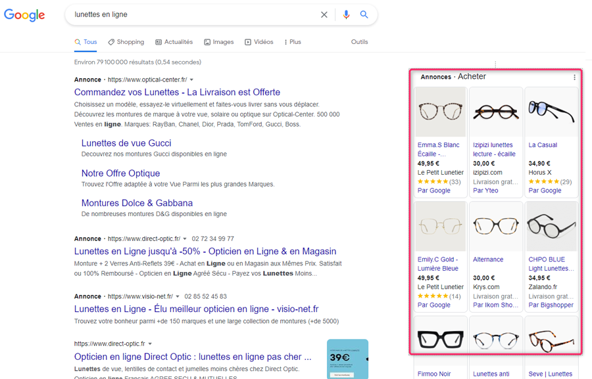
Task: Open 'Montures Dolce & Gabbana' sitelink
Action: [x=137, y=203]
